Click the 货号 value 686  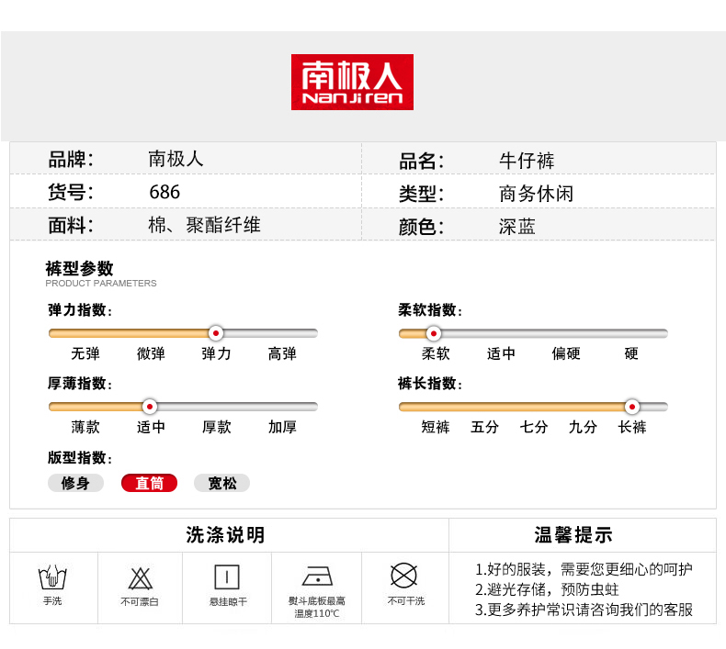pos(164,192)
